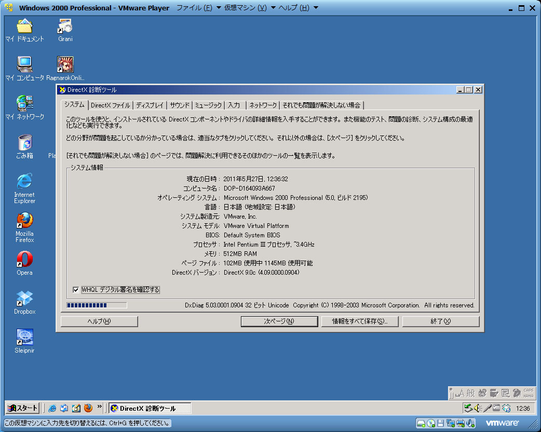This screenshot has height=432, width=541.
Task: Open the IME pad icon on language bar
Action: [483, 393]
